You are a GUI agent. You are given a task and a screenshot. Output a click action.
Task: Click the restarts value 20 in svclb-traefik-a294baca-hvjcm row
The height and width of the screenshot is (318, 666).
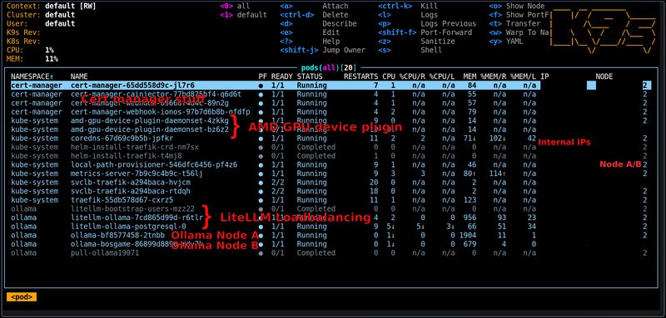click(374, 183)
